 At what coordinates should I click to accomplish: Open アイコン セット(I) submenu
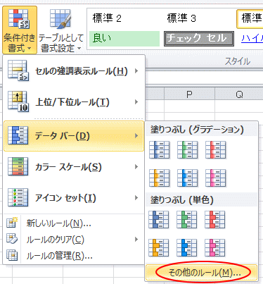74,198
